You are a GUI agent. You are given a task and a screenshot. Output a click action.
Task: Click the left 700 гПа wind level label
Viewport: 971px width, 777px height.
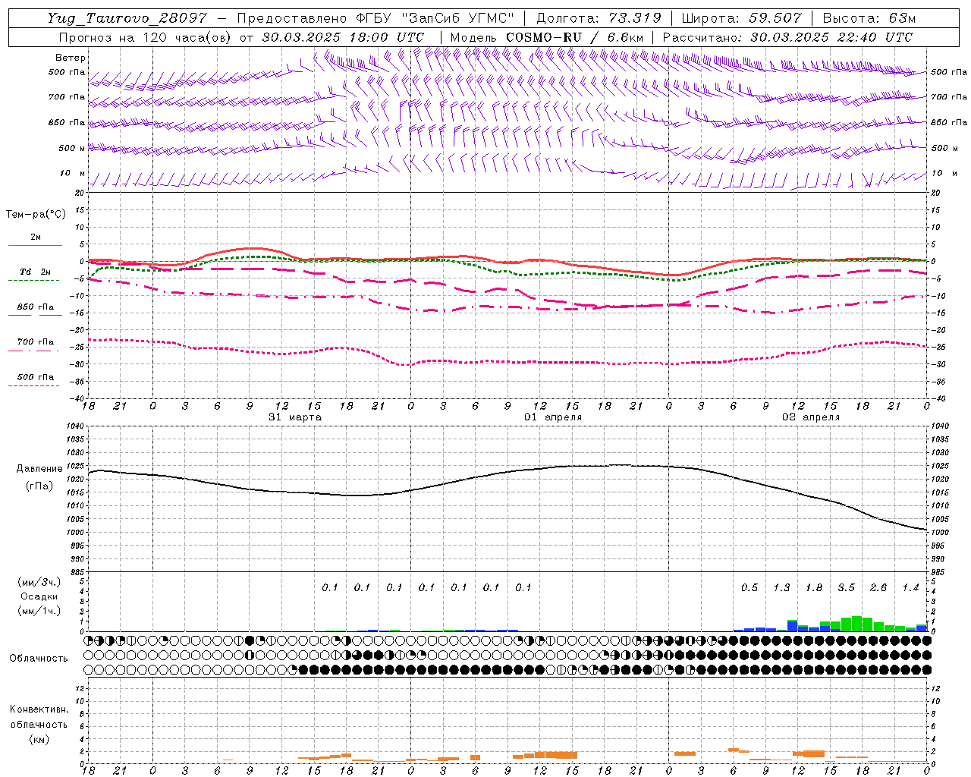67,97
